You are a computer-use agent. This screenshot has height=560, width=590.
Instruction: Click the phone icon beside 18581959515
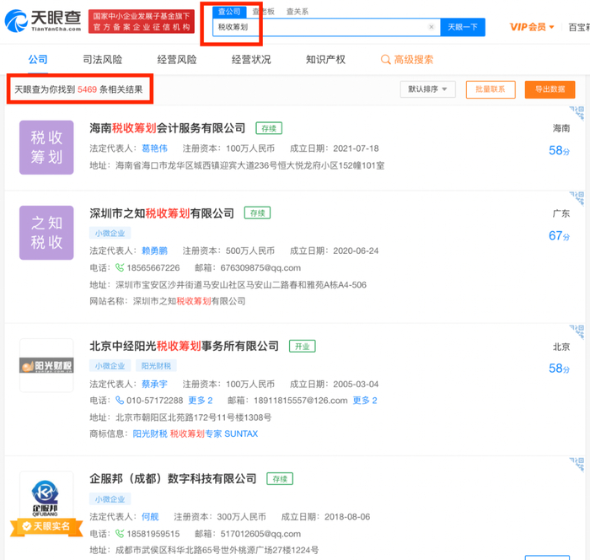120,534
